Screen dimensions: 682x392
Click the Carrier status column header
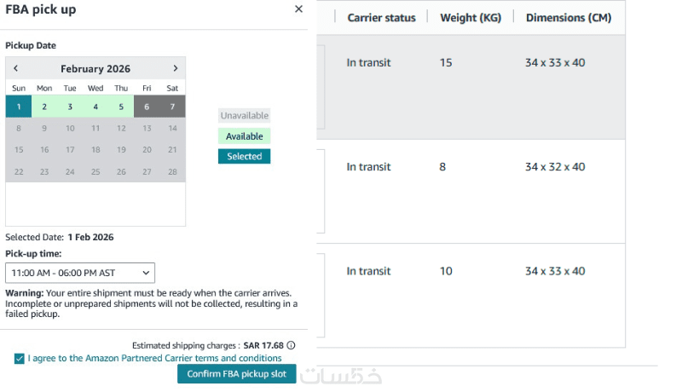(x=381, y=18)
